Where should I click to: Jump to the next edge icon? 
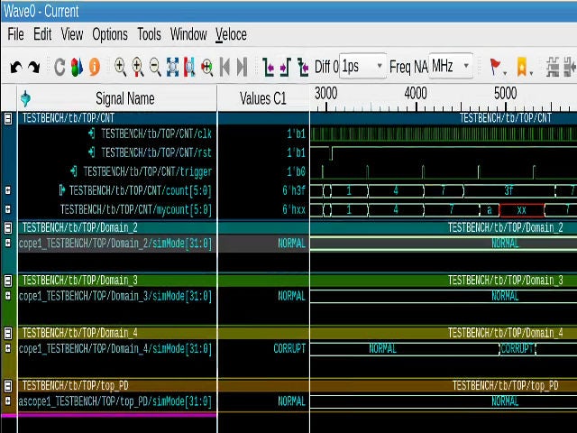[x=242, y=68]
